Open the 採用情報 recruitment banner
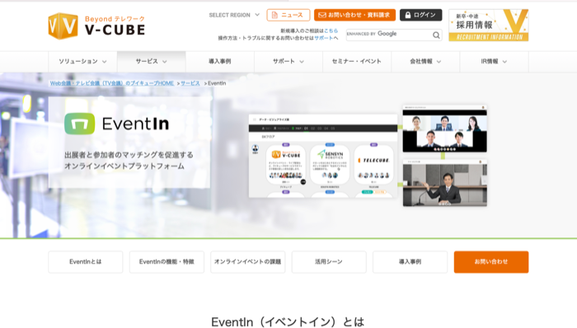The width and height of the screenshot is (577, 328). point(488,26)
